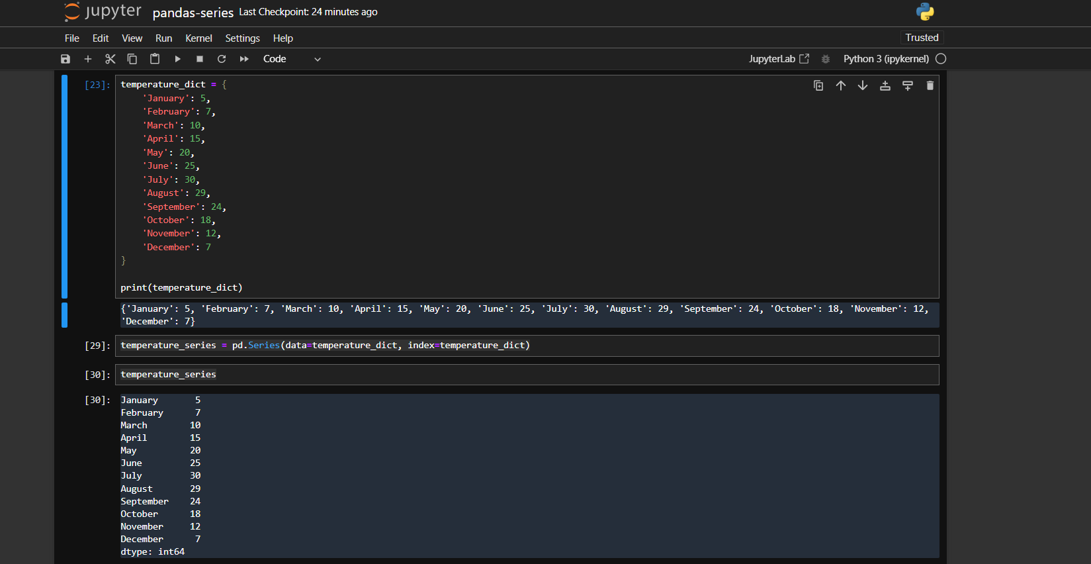Click the 'April': 15 code line
The height and width of the screenshot is (564, 1091).
tap(173, 138)
